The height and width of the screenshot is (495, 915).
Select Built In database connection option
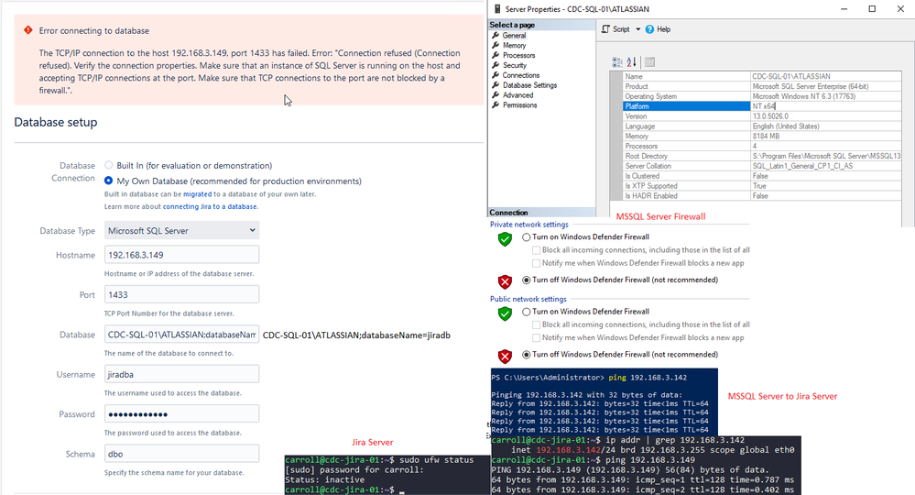point(109,165)
